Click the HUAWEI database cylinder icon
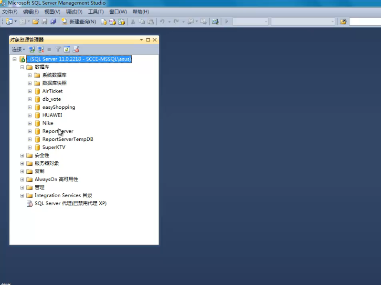Screen dimensions: 381x285 (x=37, y=115)
